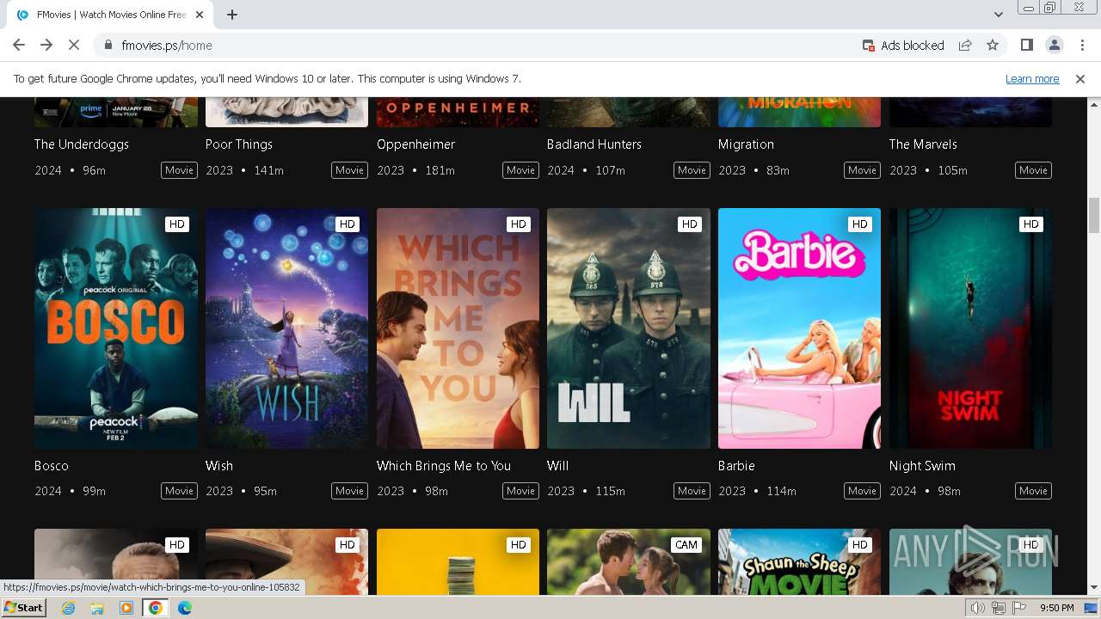Open Windows Media Player from taskbar
The width and height of the screenshot is (1101, 619).
(x=126, y=608)
